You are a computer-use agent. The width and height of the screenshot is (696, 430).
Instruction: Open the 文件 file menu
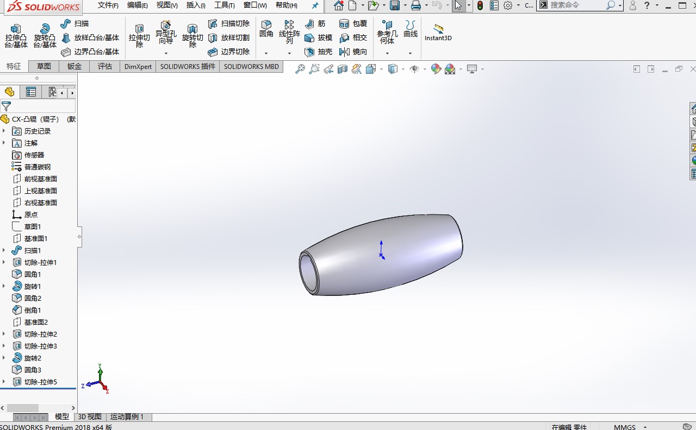[108, 5]
